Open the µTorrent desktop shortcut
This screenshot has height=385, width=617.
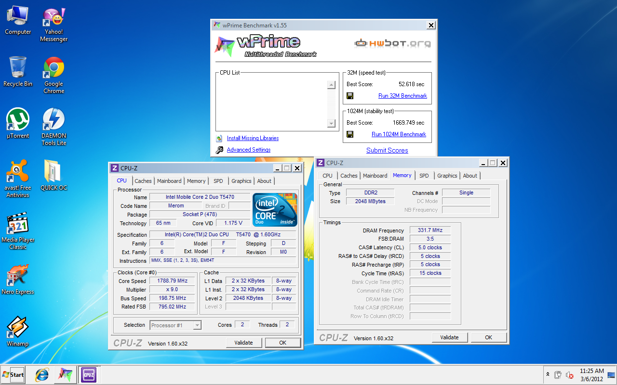pos(18,123)
